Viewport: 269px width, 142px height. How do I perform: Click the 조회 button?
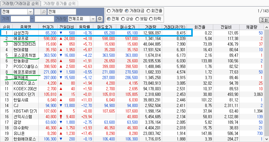264,20
